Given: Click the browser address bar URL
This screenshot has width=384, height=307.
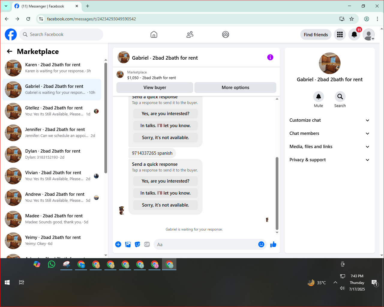Looking at the screenshot, I should pos(91,19).
